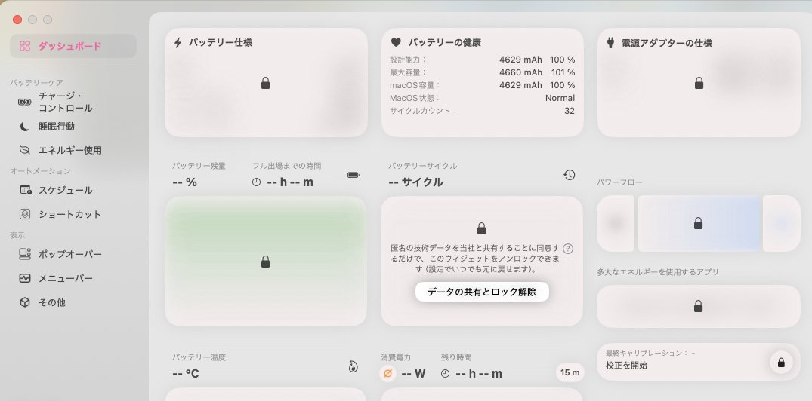Open the 15 m time range selector
Viewport: 812px width, 401px height.
pos(570,372)
